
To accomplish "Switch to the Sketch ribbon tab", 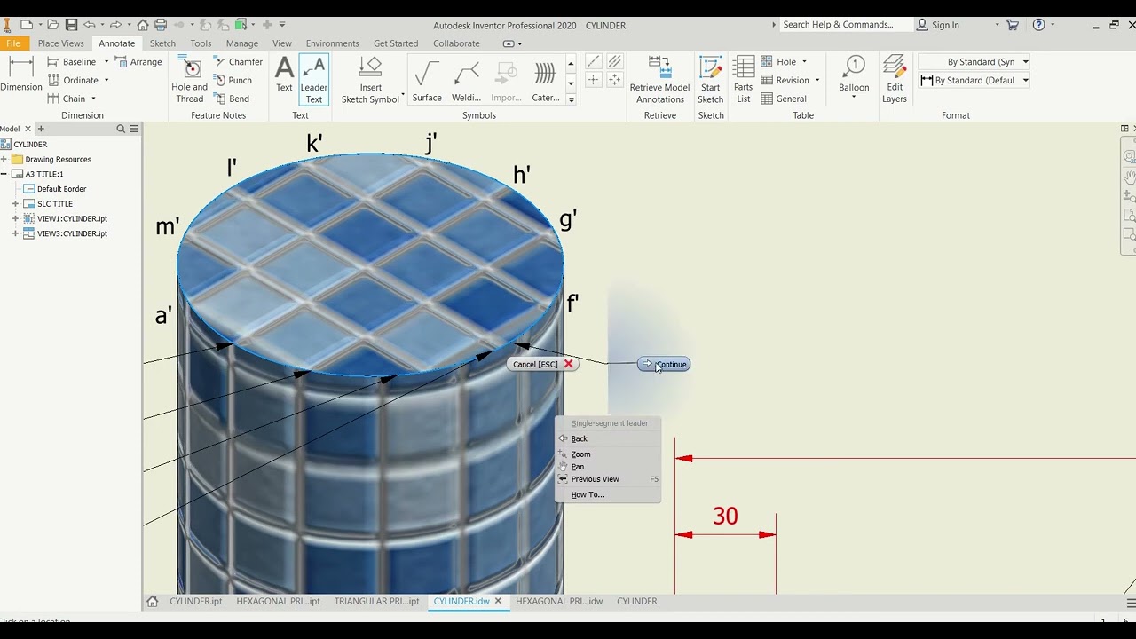I will tap(162, 43).
